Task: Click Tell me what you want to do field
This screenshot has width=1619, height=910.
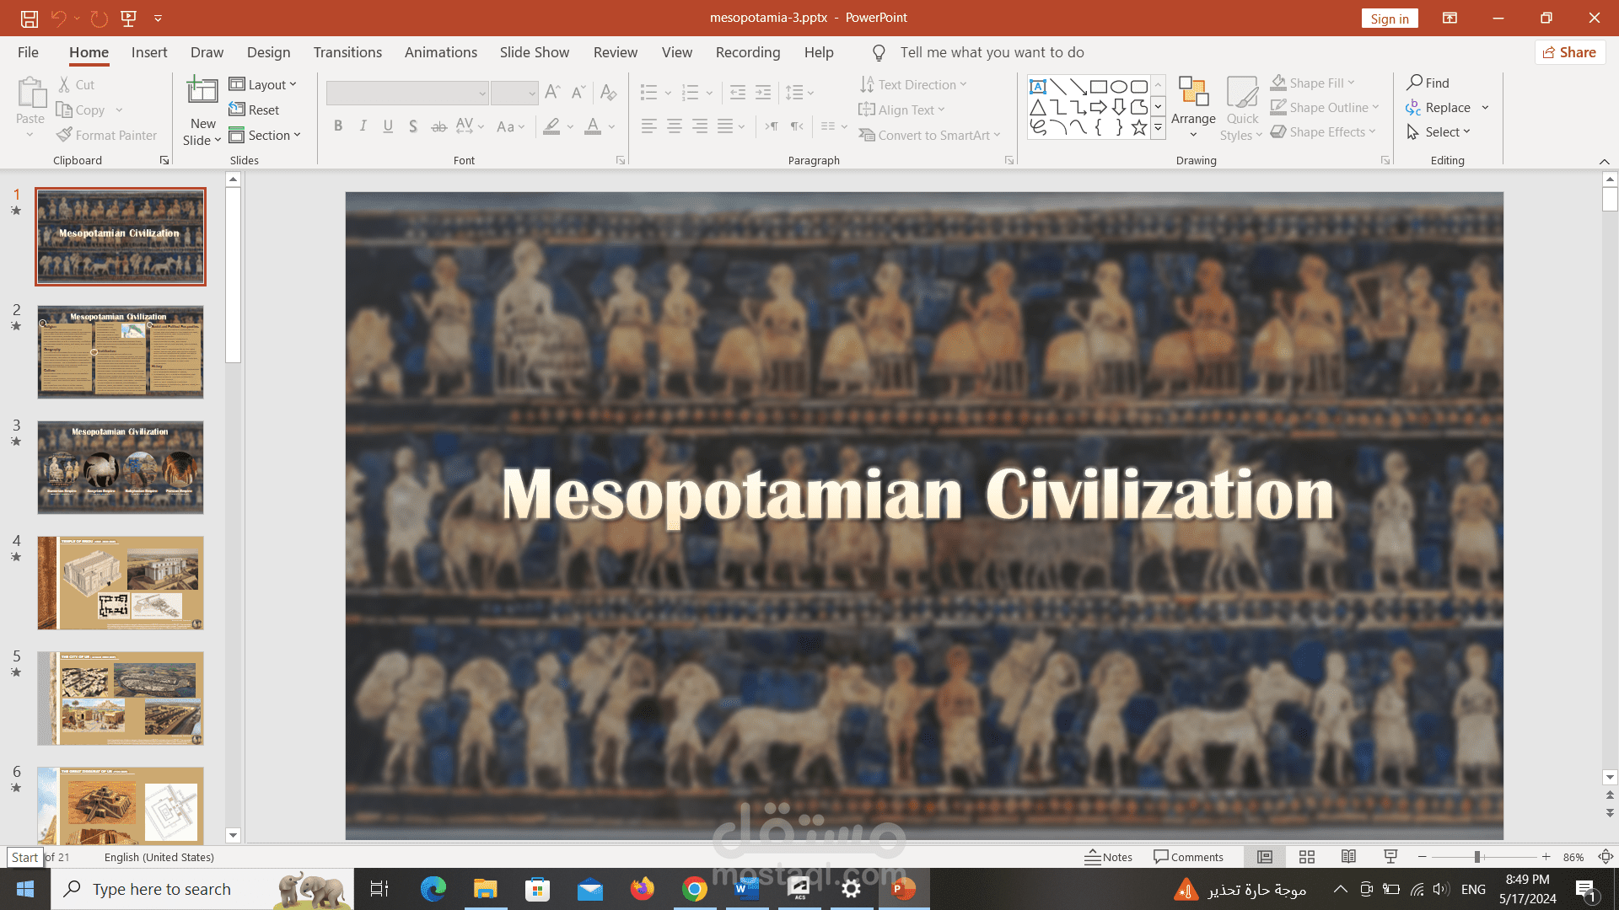Action: pos(992,52)
